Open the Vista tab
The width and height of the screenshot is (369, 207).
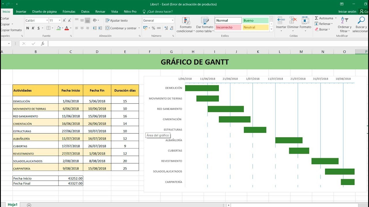point(114,11)
